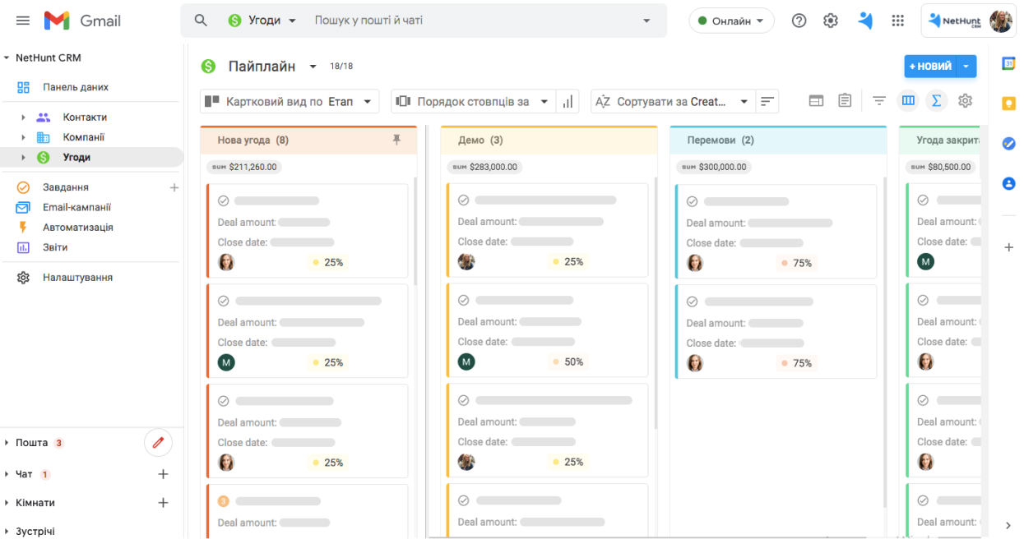Start a new chat with plus icon
Viewport: 1024px width, 539px height.
pos(163,474)
